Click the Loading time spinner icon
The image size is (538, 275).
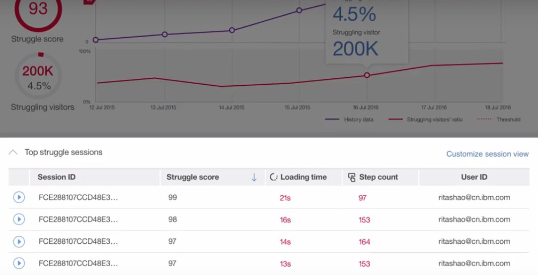point(273,177)
